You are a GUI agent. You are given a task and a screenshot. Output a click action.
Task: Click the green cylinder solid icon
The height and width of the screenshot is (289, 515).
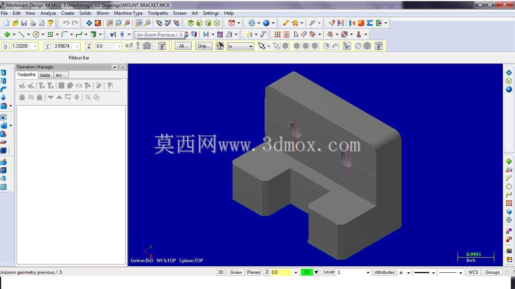tap(93, 34)
